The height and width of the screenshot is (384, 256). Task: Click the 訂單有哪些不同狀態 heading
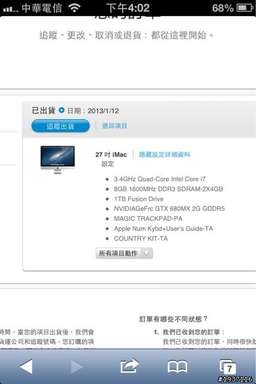tap(173, 319)
